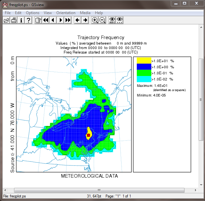The height and width of the screenshot is (201, 205).
Task: Click the Find text eye ABC icon
Action: click(x=112, y=20)
